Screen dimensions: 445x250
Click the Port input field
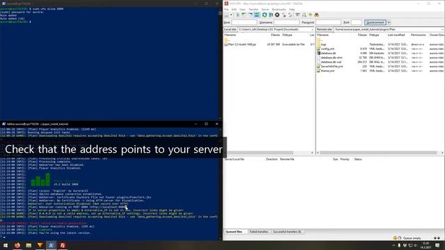click(x=356, y=22)
